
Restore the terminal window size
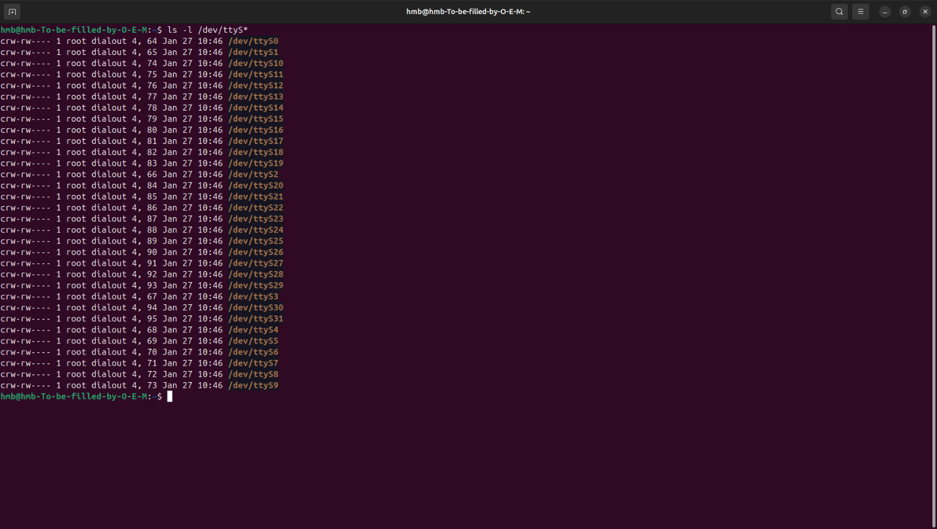(905, 12)
